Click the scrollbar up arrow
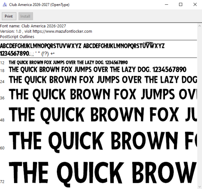 pos(200,26)
